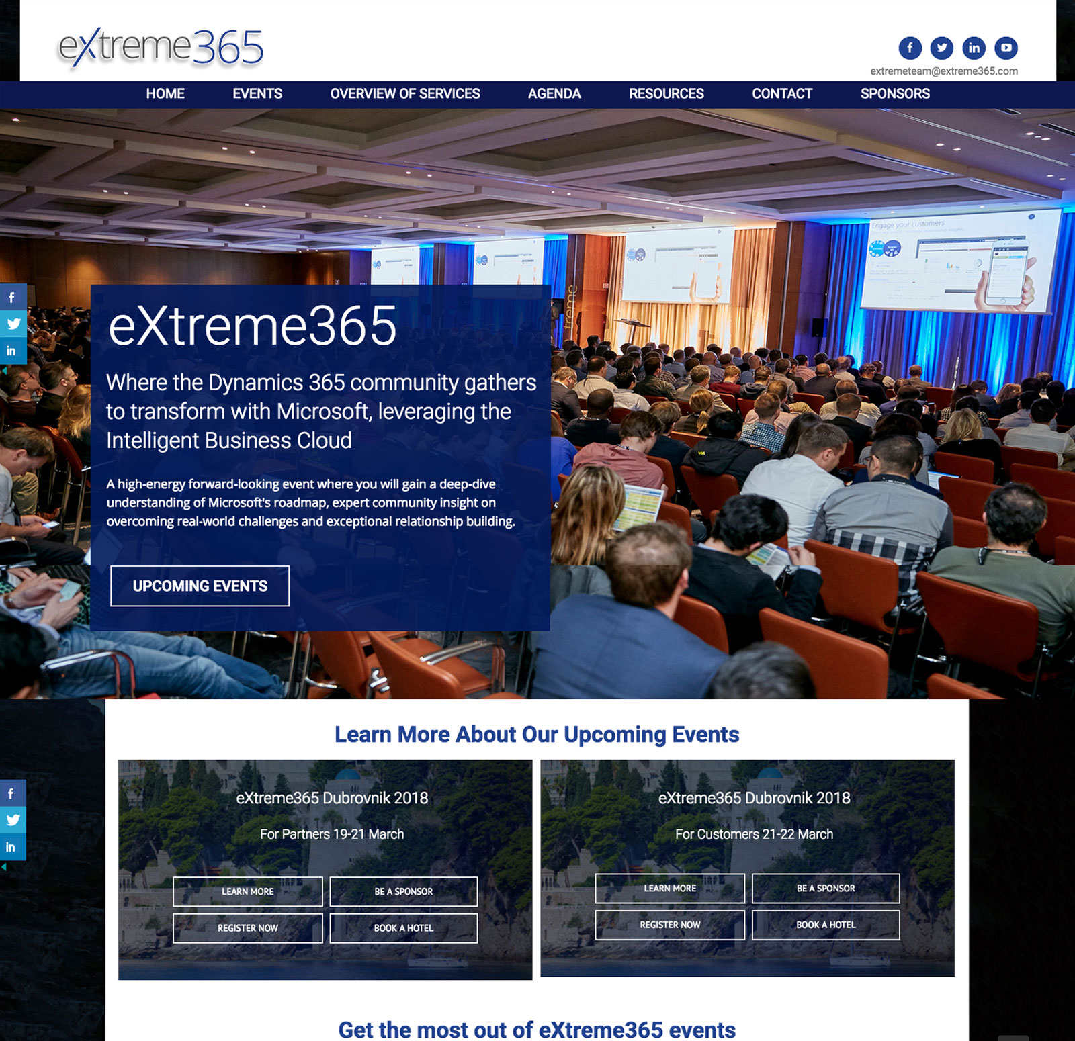Go to the HOME menu item
Viewport: 1075px width, 1041px height.
point(165,94)
